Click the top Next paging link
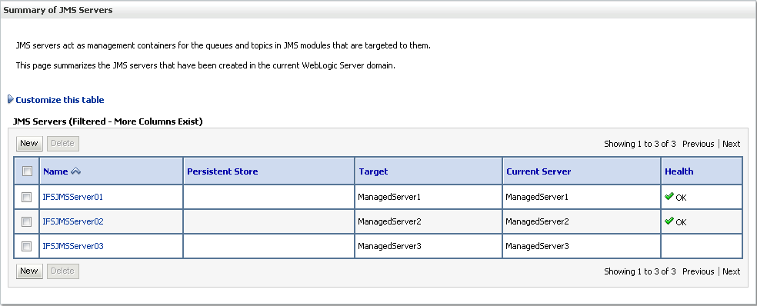This screenshot has width=757, height=306. (x=732, y=144)
